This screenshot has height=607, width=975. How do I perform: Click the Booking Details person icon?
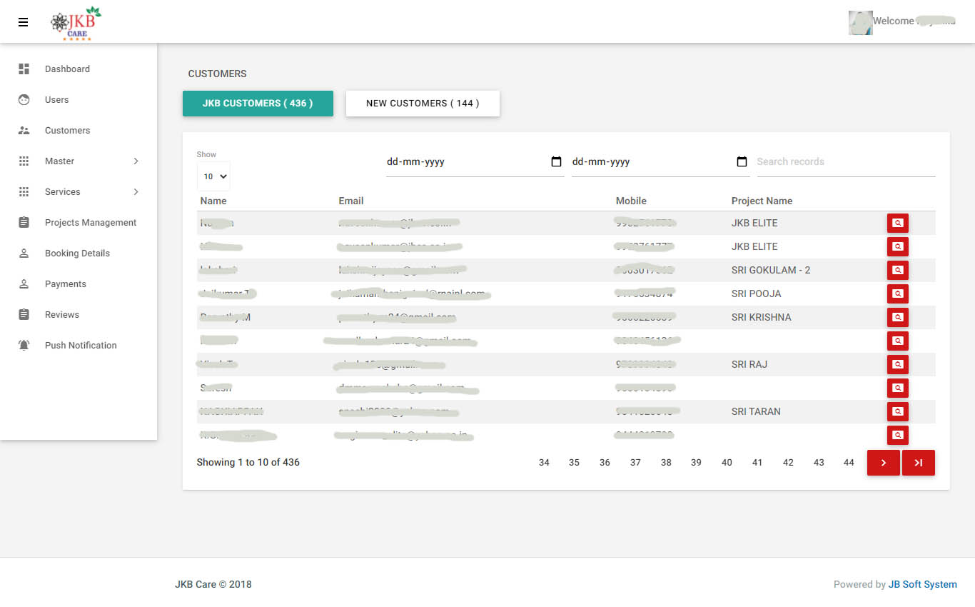[24, 254]
